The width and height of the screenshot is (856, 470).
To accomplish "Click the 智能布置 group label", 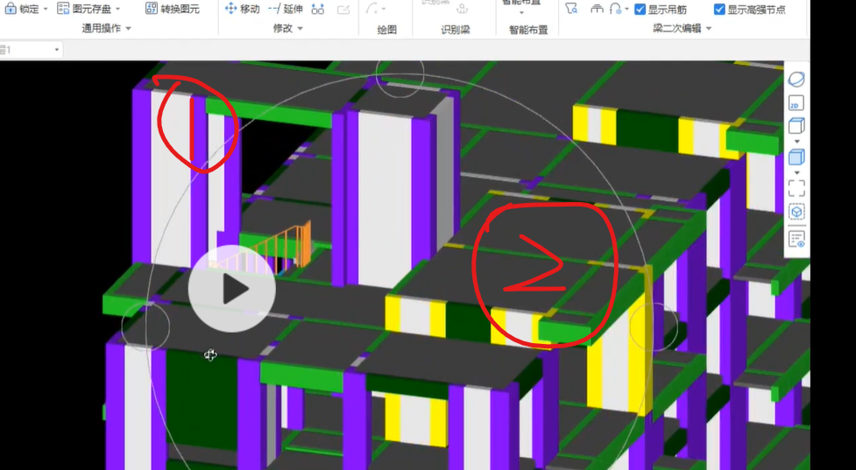I will pos(528,30).
